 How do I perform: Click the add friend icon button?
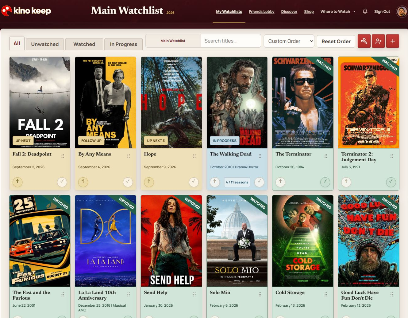[378, 41]
